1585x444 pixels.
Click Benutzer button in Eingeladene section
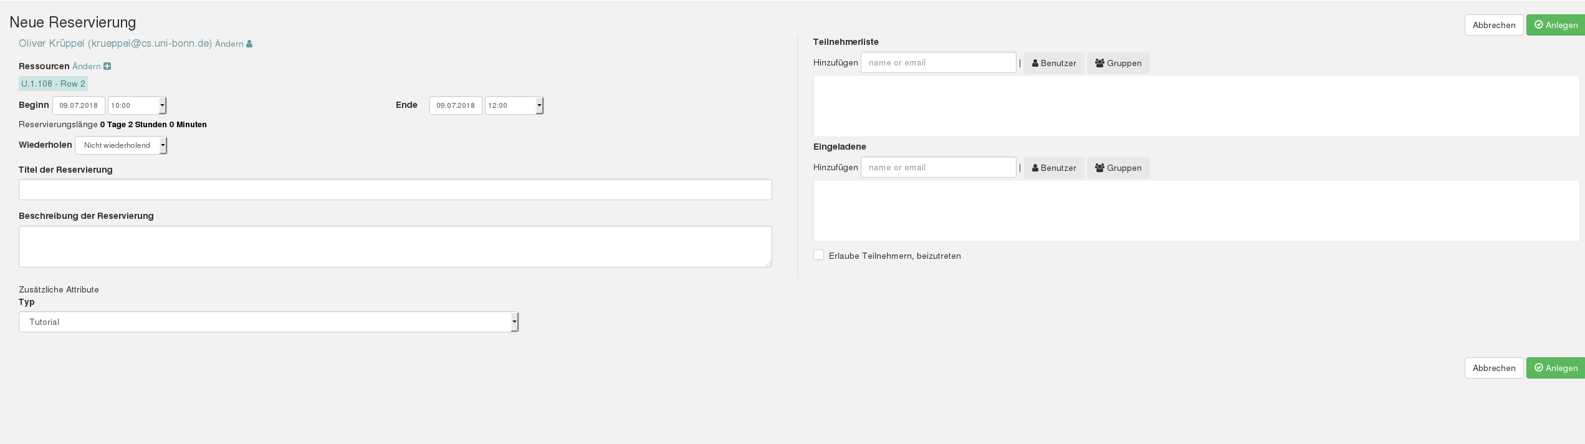pyautogui.click(x=1053, y=168)
